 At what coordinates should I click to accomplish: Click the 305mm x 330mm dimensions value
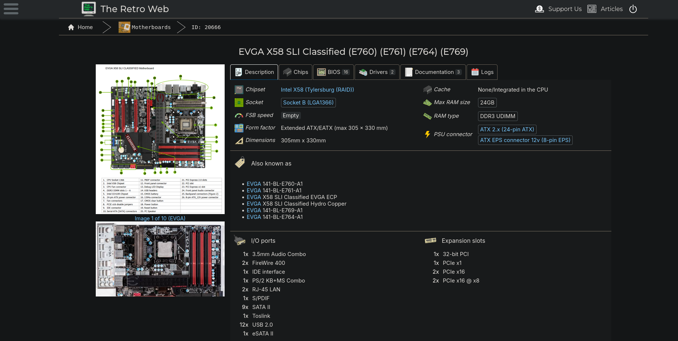303,141
